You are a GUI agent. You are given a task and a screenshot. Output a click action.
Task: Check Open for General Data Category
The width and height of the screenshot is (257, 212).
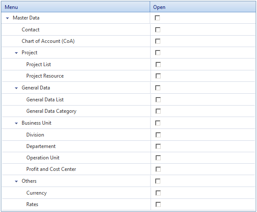coord(158,111)
